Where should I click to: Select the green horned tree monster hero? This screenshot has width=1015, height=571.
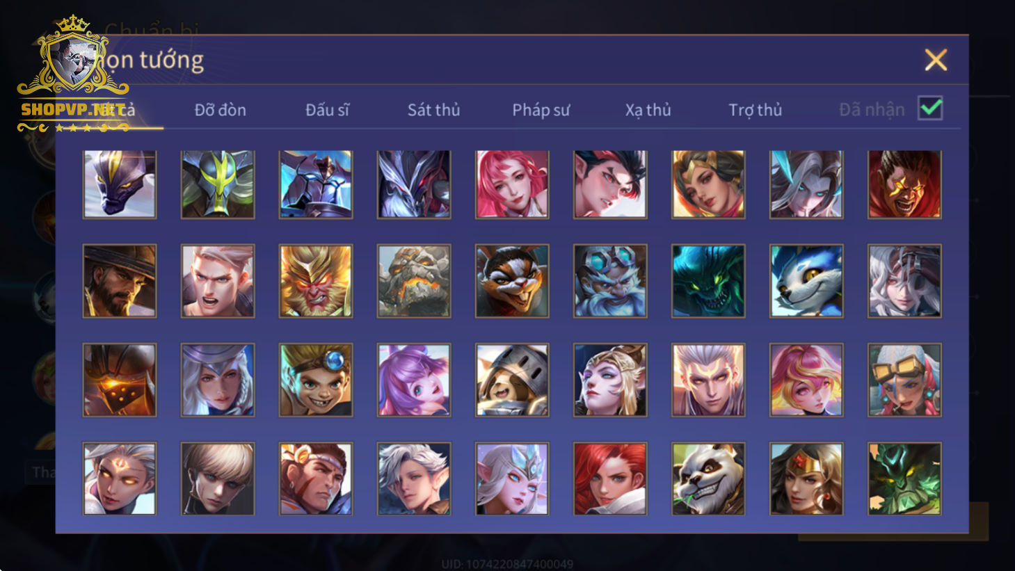[x=904, y=479]
